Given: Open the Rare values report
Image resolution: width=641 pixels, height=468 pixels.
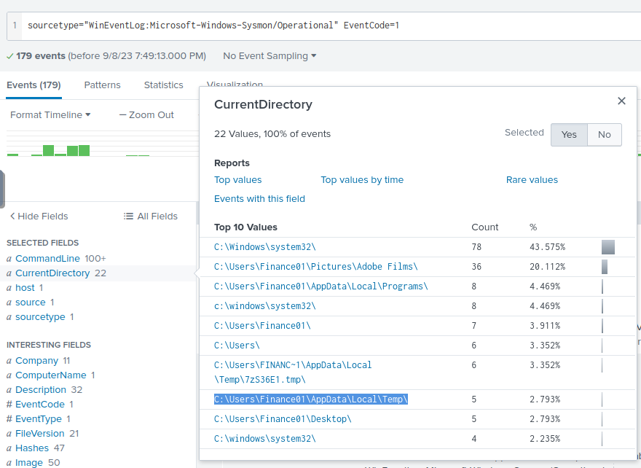Looking at the screenshot, I should [x=532, y=179].
